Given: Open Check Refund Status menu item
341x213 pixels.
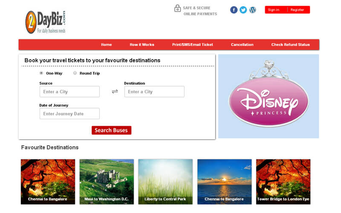Looking at the screenshot, I should click(x=290, y=45).
